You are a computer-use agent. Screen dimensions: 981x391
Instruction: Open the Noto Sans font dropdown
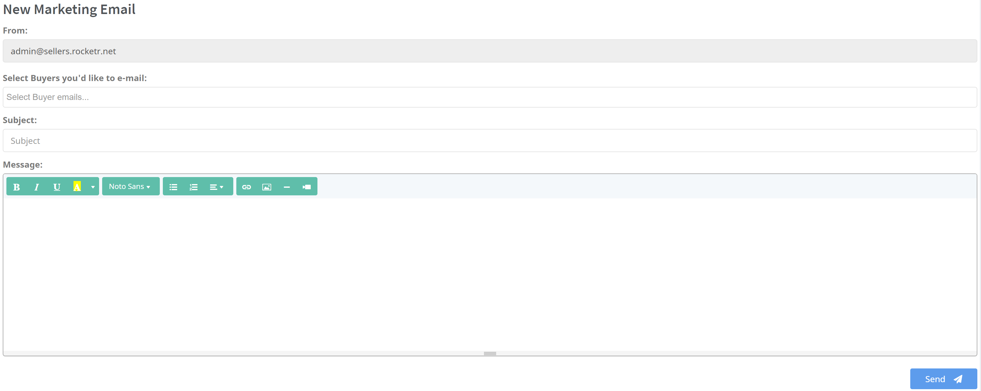(x=130, y=187)
